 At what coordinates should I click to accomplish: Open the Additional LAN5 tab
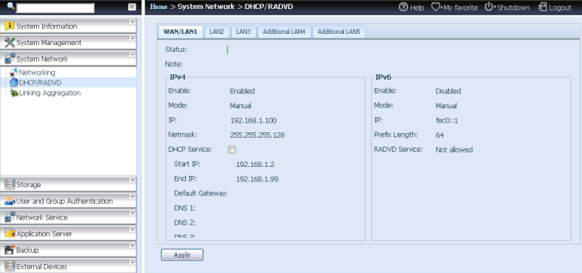point(339,32)
